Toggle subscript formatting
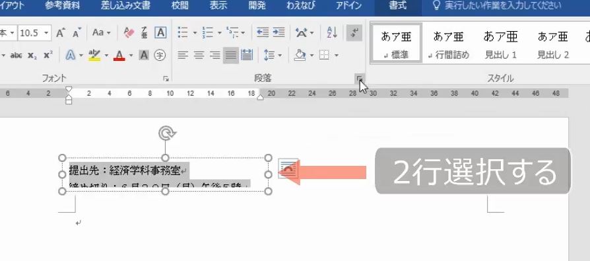 (x=32, y=56)
